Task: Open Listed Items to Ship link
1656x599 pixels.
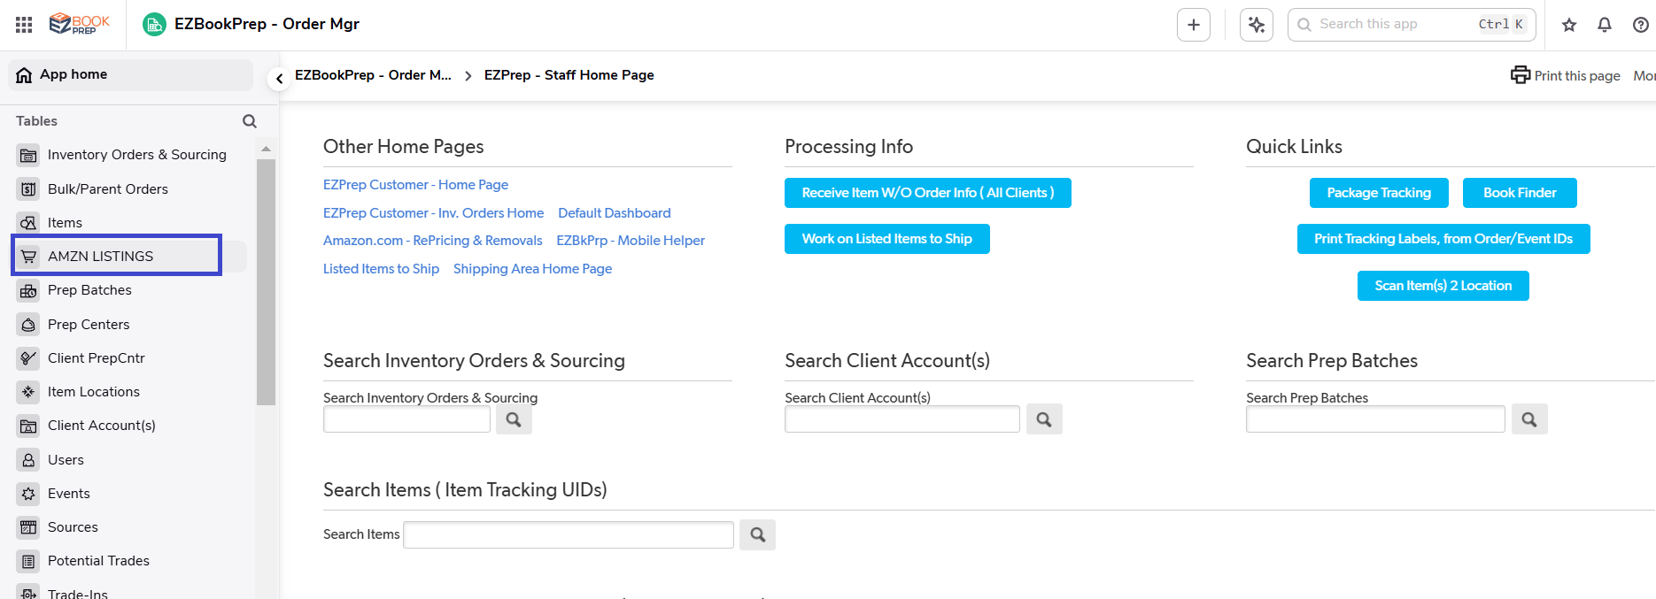Action: [381, 269]
